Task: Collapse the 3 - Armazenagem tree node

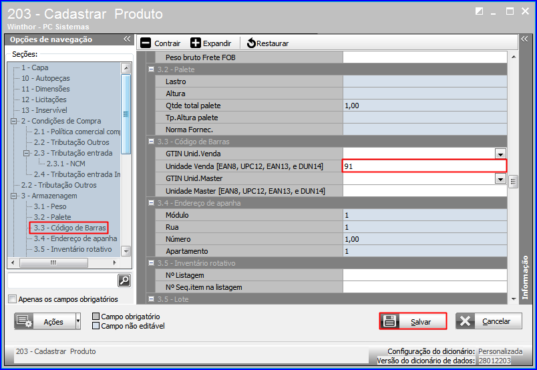Action: click(14, 196)
